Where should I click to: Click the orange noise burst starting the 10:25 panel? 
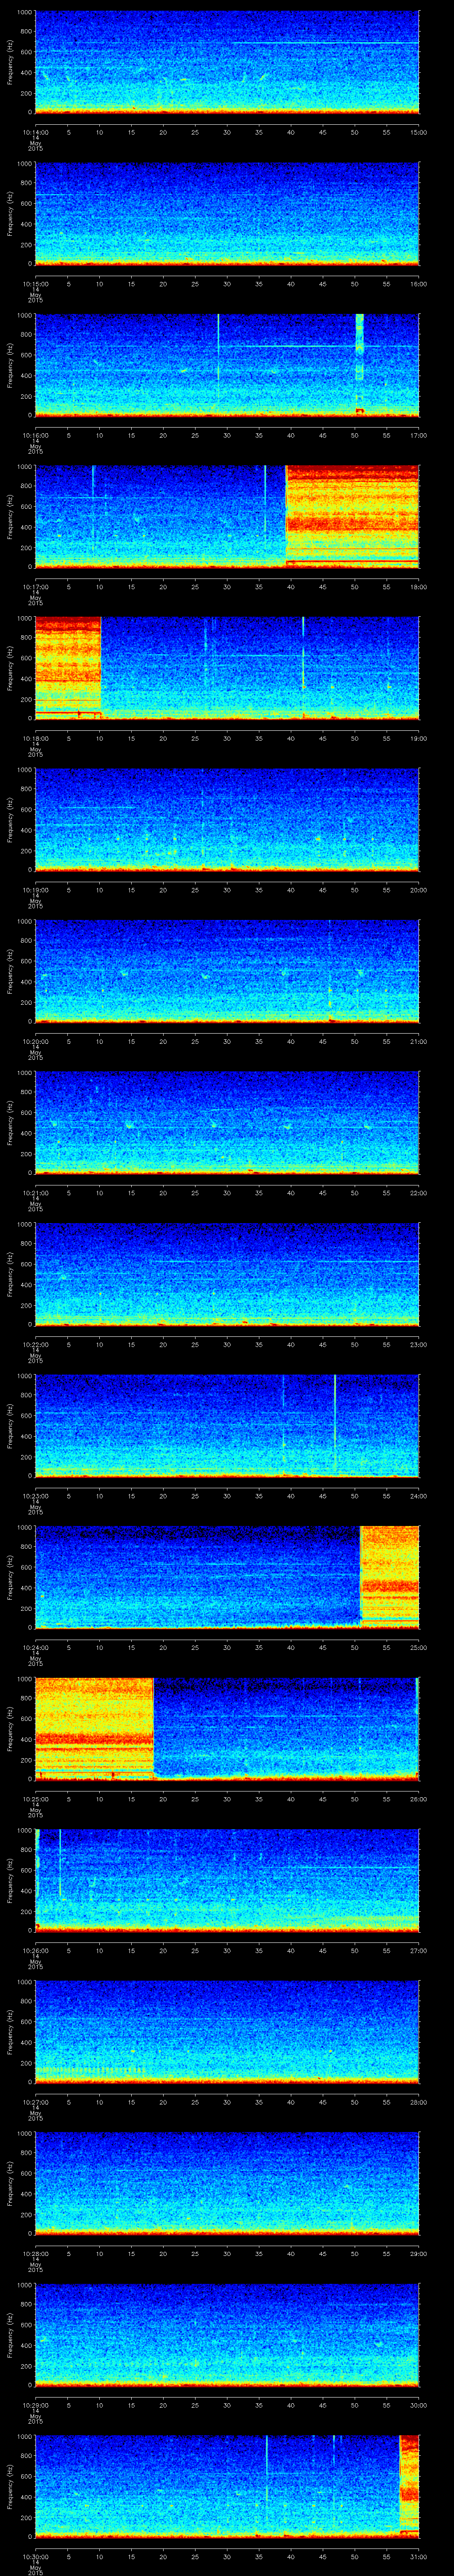(x=94, y=1729)
